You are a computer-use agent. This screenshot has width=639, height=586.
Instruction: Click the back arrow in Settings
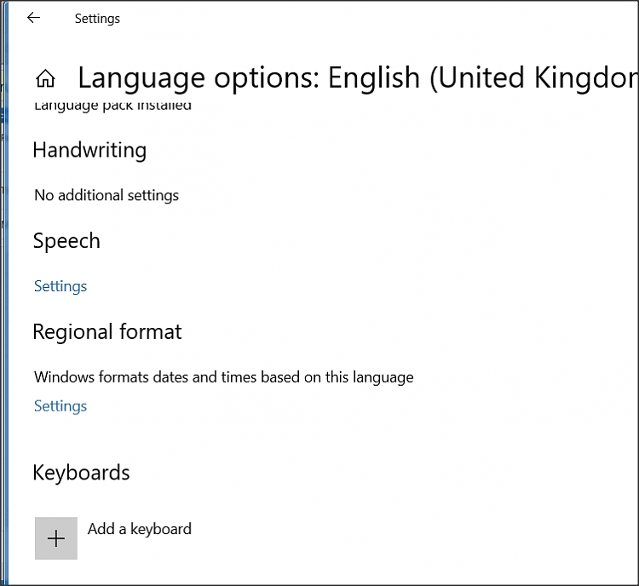[x=33, y=18]
